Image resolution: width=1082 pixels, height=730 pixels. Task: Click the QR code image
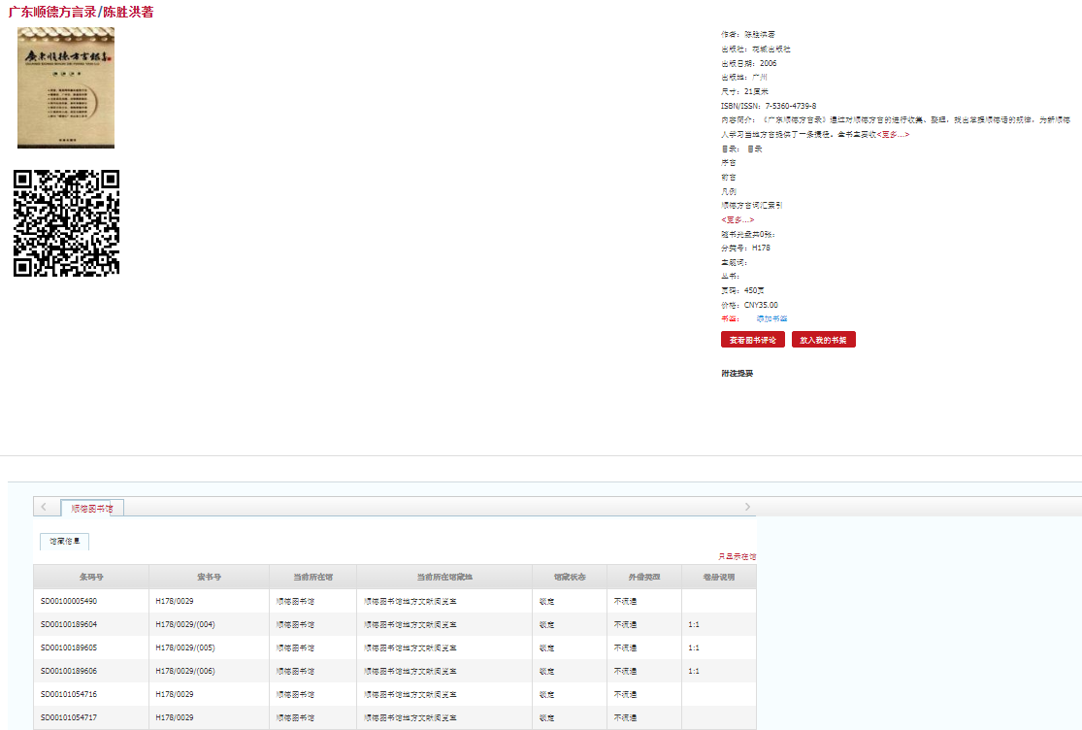pyautogui.click(x=66, y=223)
